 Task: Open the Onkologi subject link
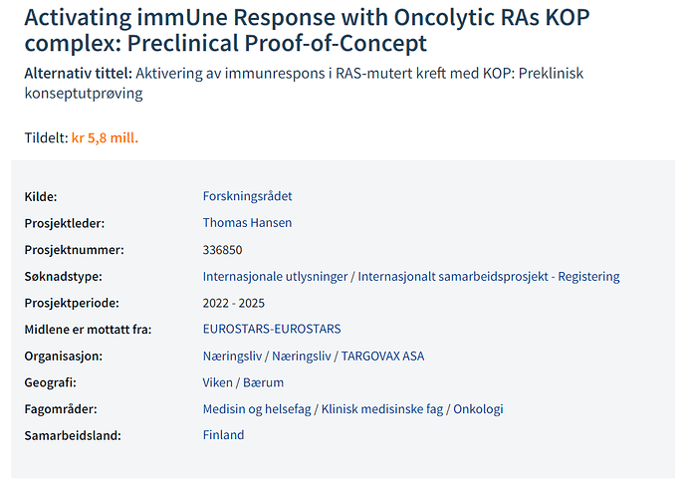[x=478, y=409]
